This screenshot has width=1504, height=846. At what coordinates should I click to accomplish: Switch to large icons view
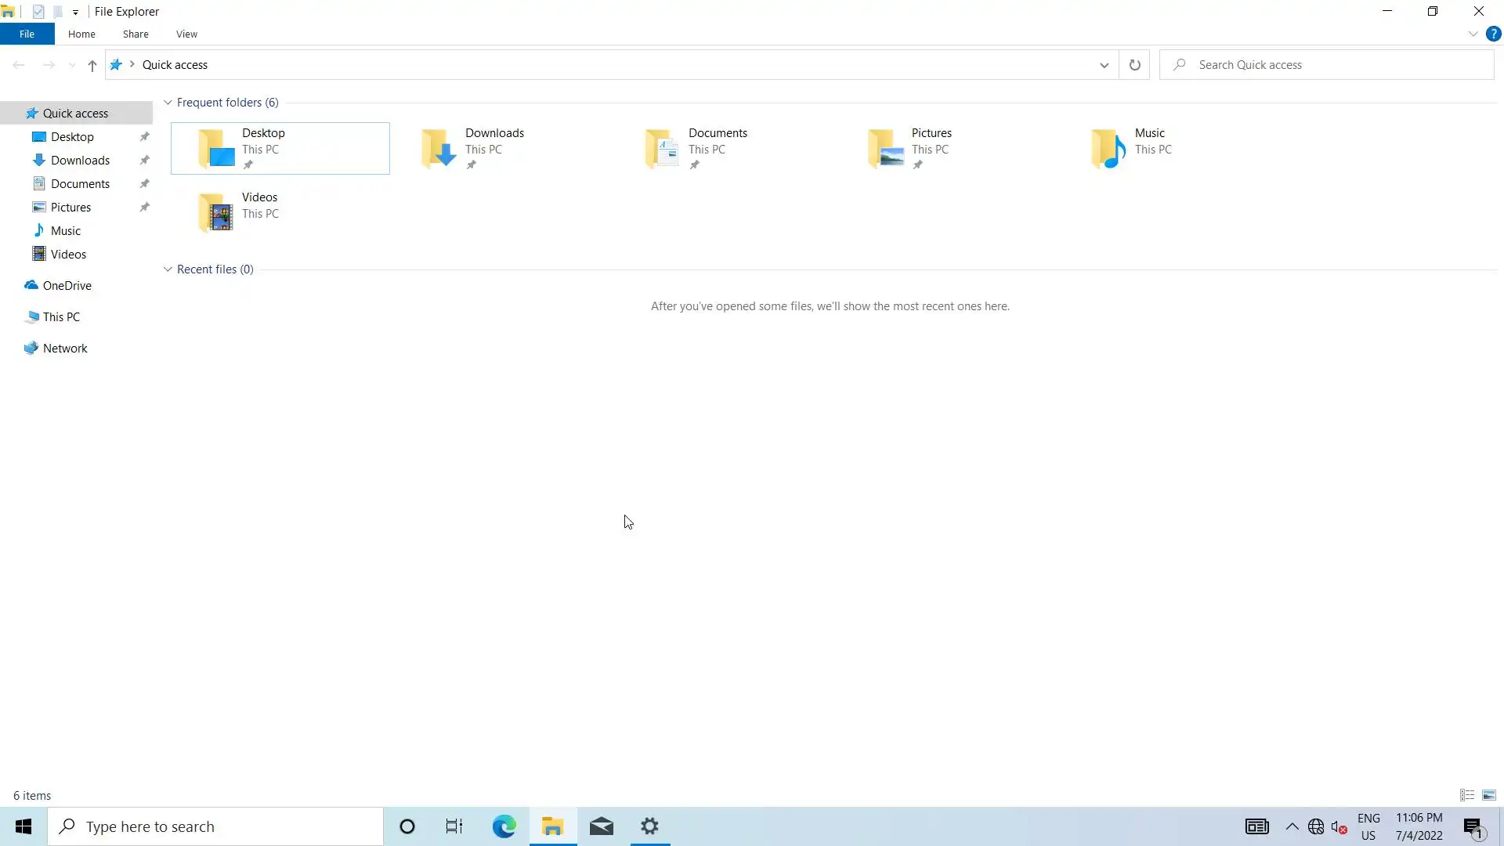[1489, 795]
